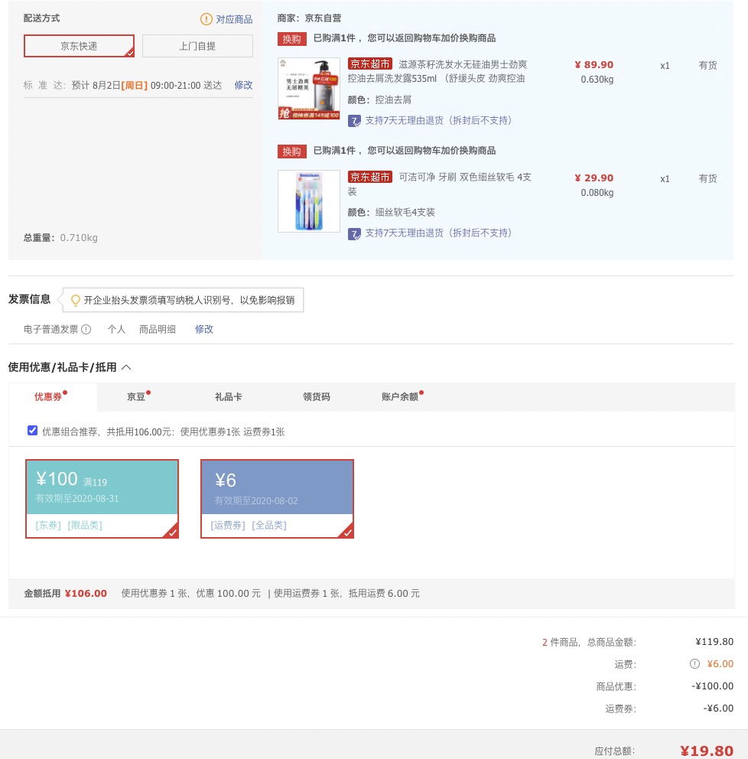The image size is (748, 759).
Task: Click the 商品明细 invoice content text
Action: 158,329
